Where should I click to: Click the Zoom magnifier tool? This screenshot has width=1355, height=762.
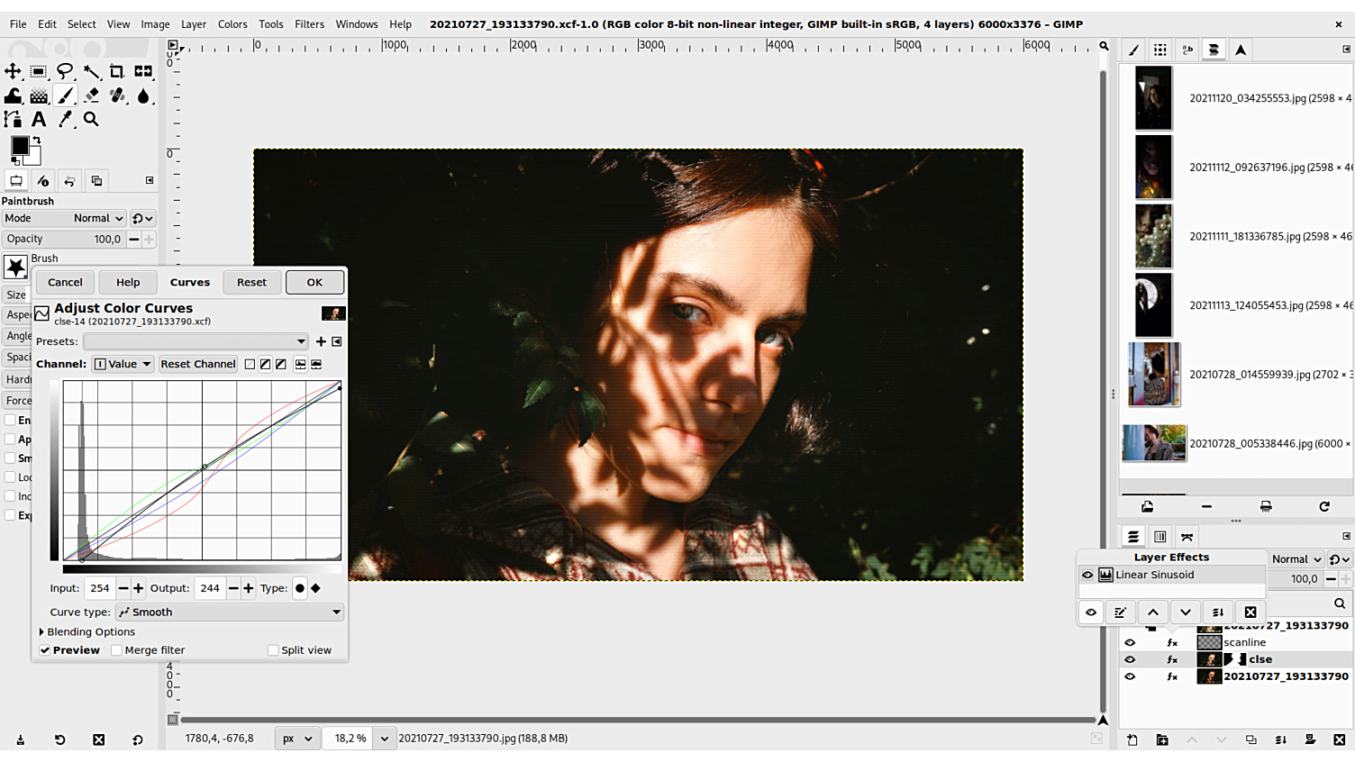pos(91,119)
